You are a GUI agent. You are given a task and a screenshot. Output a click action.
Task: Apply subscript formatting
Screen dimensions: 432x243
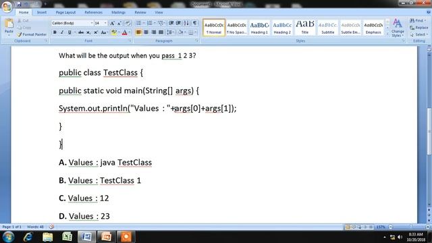point(88,32)
